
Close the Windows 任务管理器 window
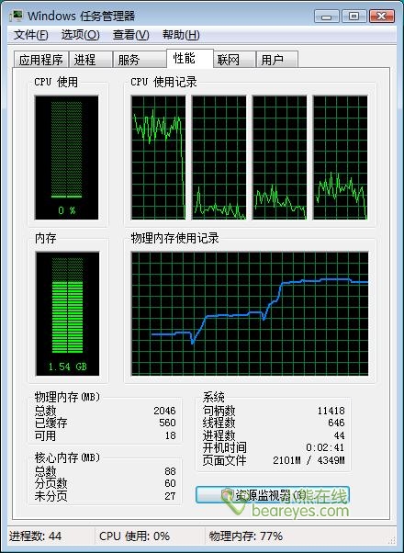pos(382,17)
